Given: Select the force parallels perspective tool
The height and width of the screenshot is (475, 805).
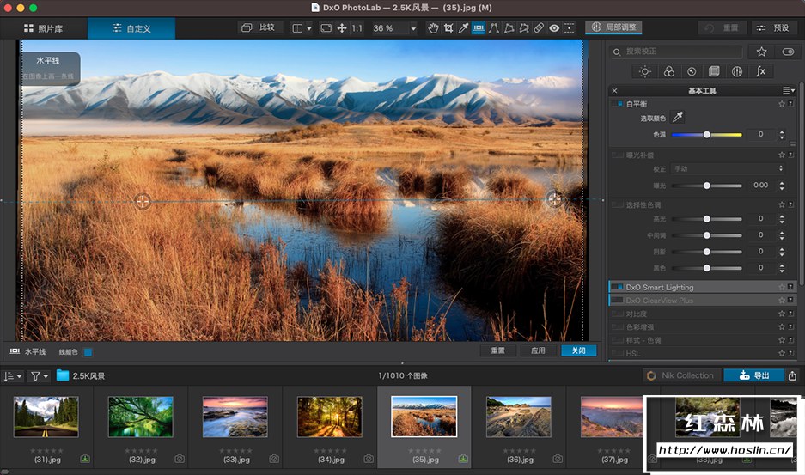Looking at the screenshot, I should coord(494,28).
